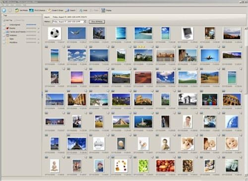The image size is (248, 181).
Task: Click the Holidays tag icon
Action: point(7,35)
